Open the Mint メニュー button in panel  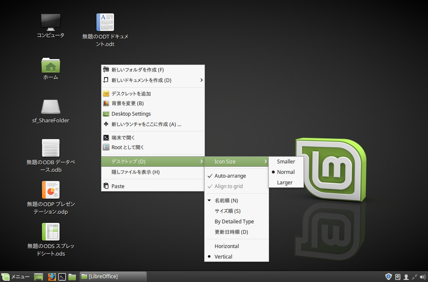pyautogui.click(x=15, y=277)
